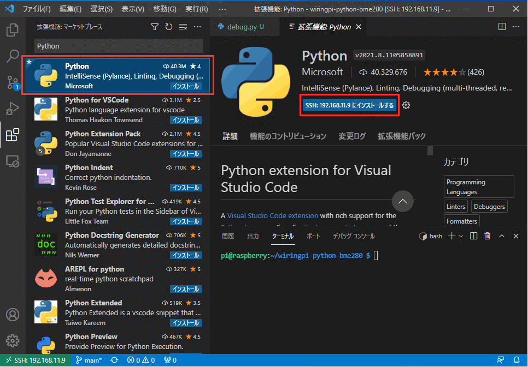Switch to the デバッグ コンソール panel tab
Image resolution: width=528 pixels, height=367 pixels.
pyautogui.click(x=354, y=236)
